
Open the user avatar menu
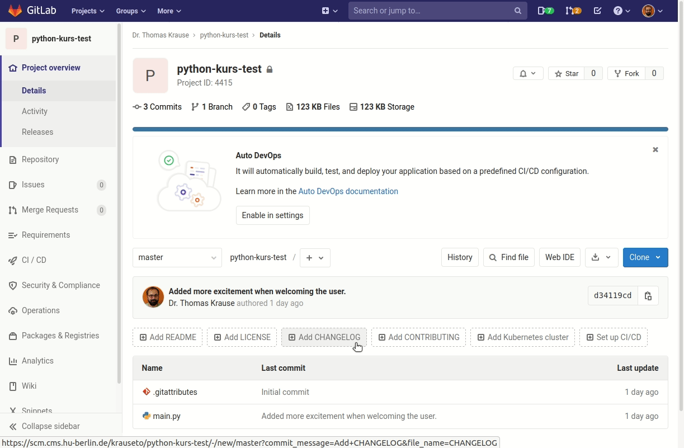tap(653, 11)
